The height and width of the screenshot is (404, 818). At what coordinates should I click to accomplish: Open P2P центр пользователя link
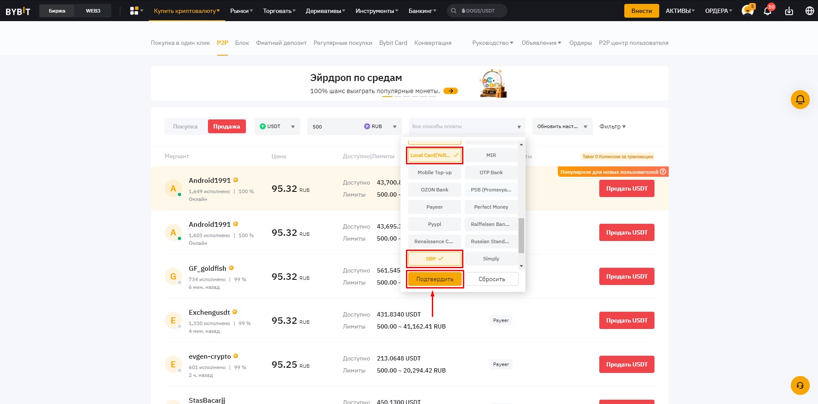coord(633,43)
